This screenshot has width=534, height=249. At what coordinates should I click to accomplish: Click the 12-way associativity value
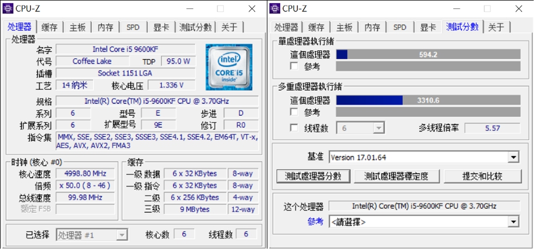pos(243,209)
